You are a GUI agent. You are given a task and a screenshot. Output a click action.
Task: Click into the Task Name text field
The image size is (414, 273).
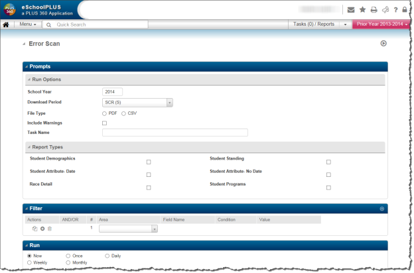pos(174,133)
